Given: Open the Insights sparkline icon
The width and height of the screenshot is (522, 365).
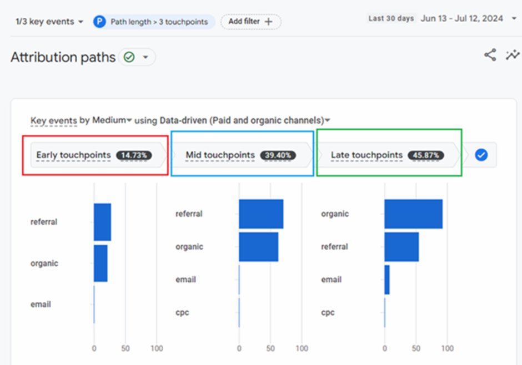Looking at the screenshot, I should [513, 55].
